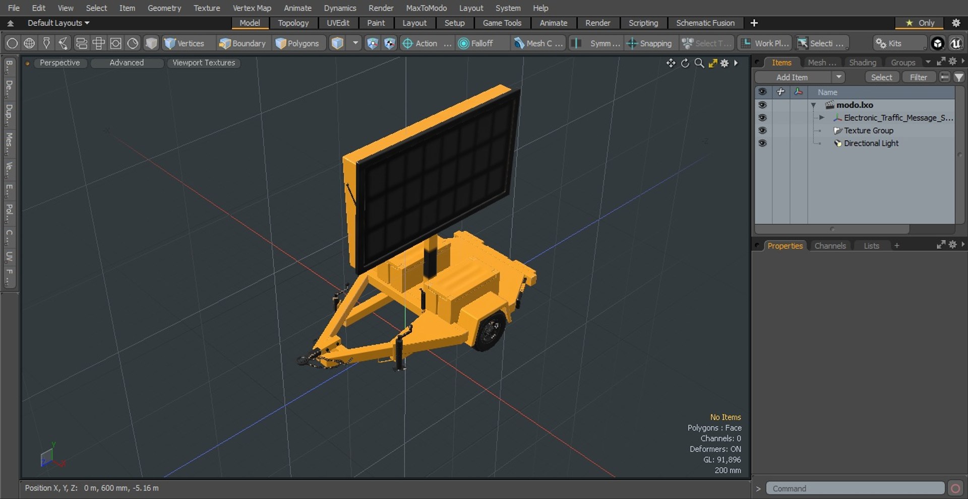Click the Command input field
The image size is (968, 499).
pos(855,488)
